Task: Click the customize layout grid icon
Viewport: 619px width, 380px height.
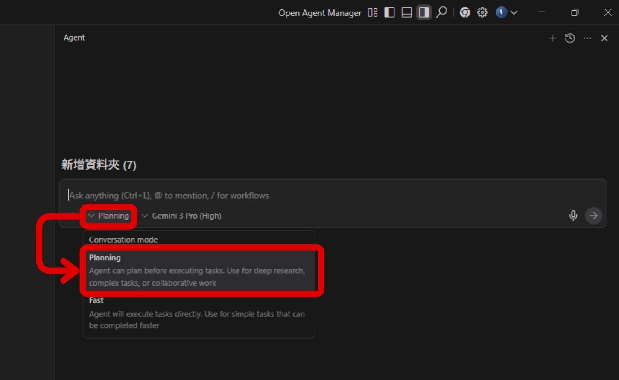Action: click(373, 13)
